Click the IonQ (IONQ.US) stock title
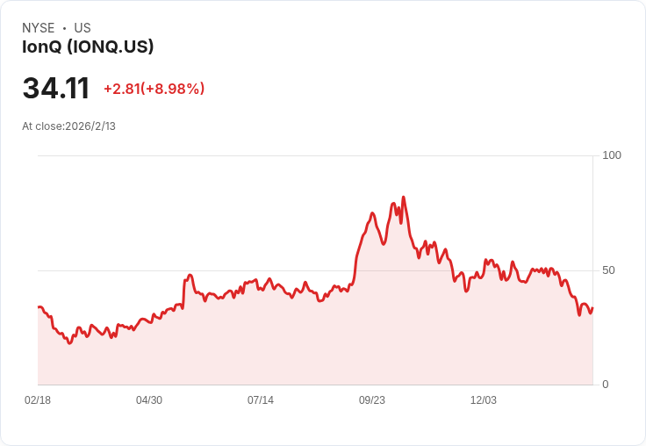646x446 pixels. [x=88, y=47]
